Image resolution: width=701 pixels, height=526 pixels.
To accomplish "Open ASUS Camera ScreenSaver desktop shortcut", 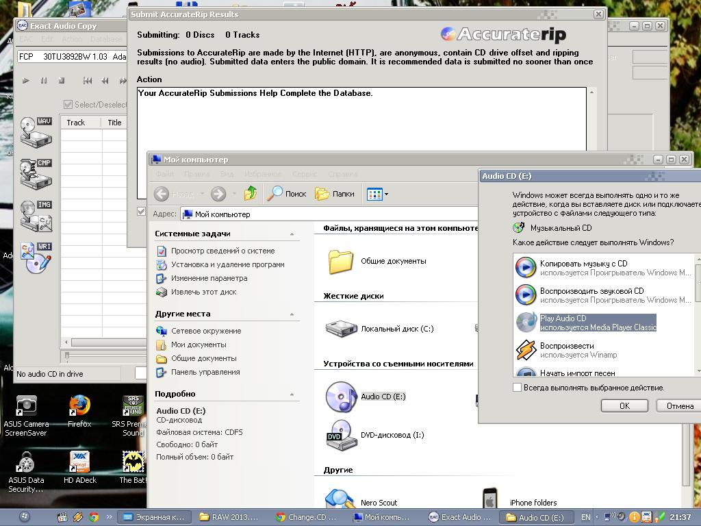I will 26,415.
